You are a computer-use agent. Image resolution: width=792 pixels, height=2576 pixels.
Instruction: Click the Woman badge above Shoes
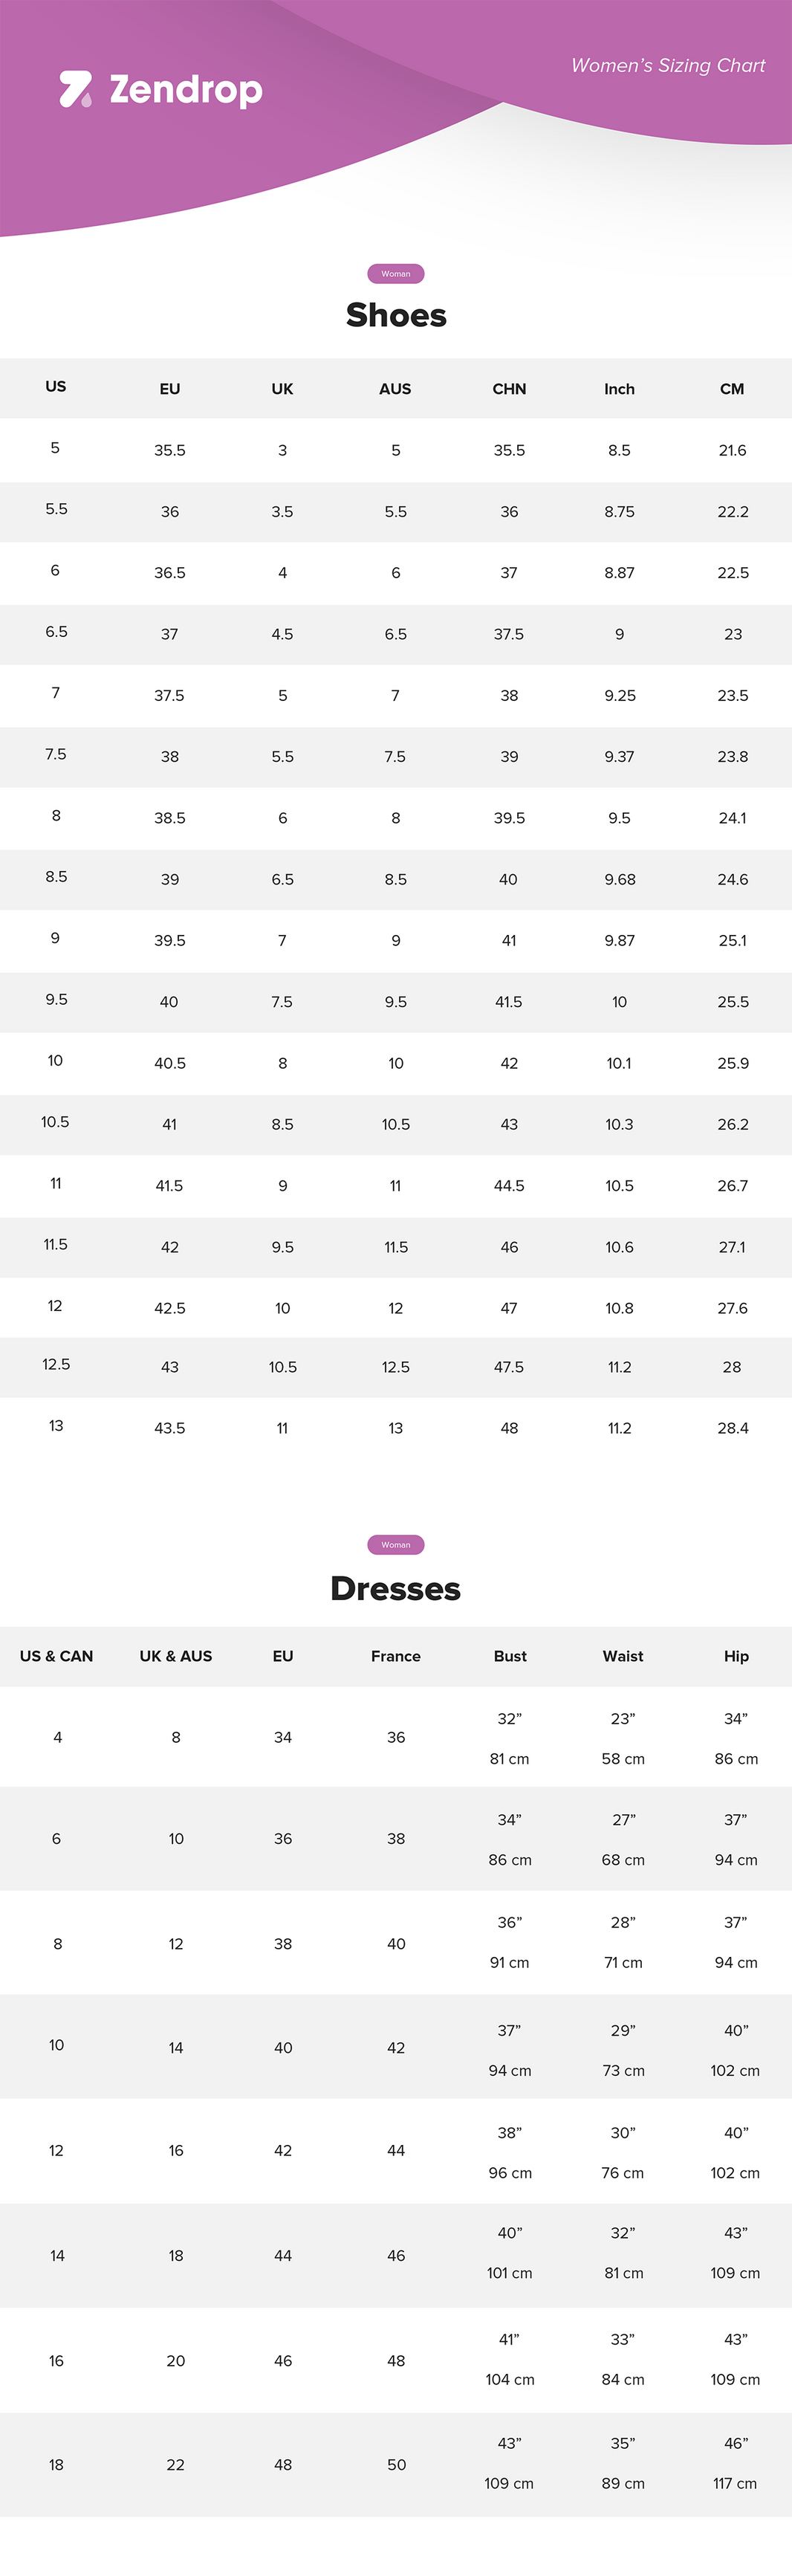[396, 274]
